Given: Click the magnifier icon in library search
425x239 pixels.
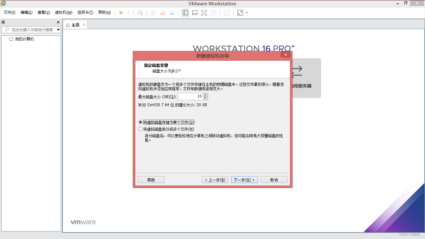Looking at the screenshot, I should [x=7, y=30].
